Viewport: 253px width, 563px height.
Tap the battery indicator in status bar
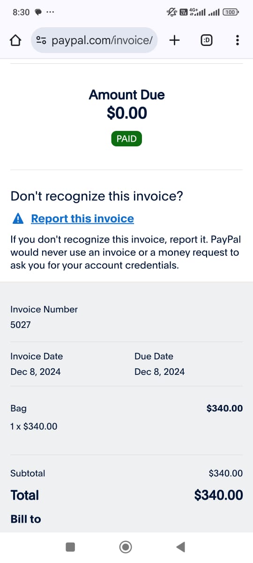pos(231,12)
